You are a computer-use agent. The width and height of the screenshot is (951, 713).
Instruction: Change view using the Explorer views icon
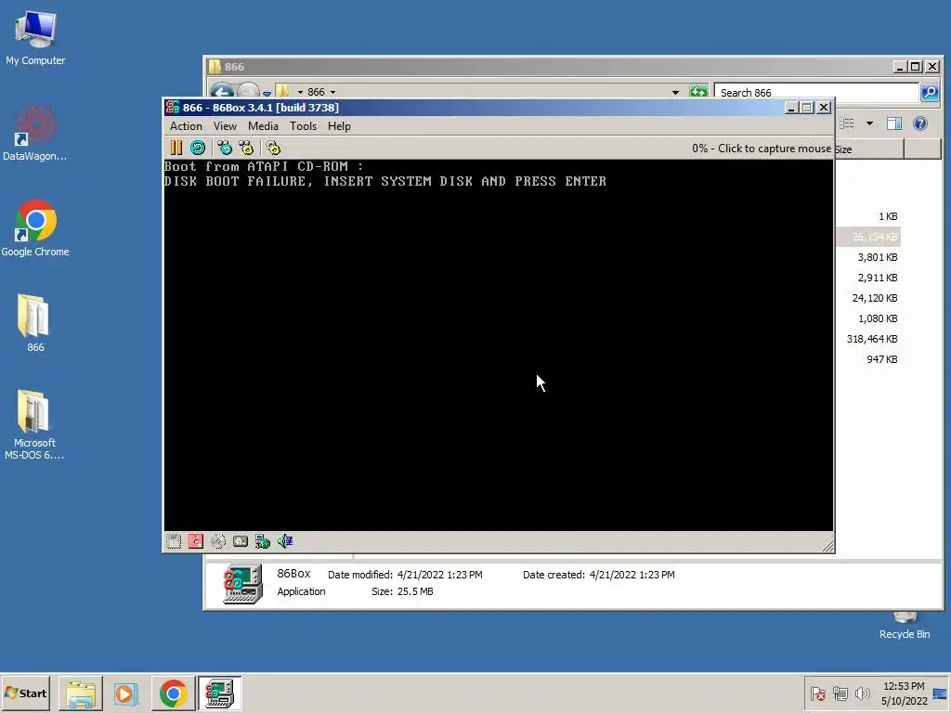847,123
